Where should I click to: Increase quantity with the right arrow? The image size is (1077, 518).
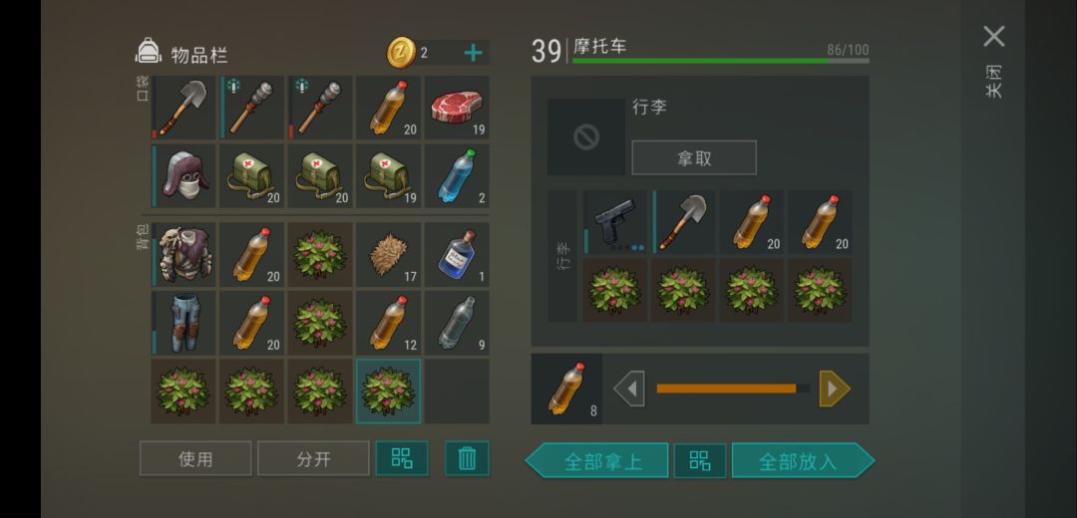point(835,389)
